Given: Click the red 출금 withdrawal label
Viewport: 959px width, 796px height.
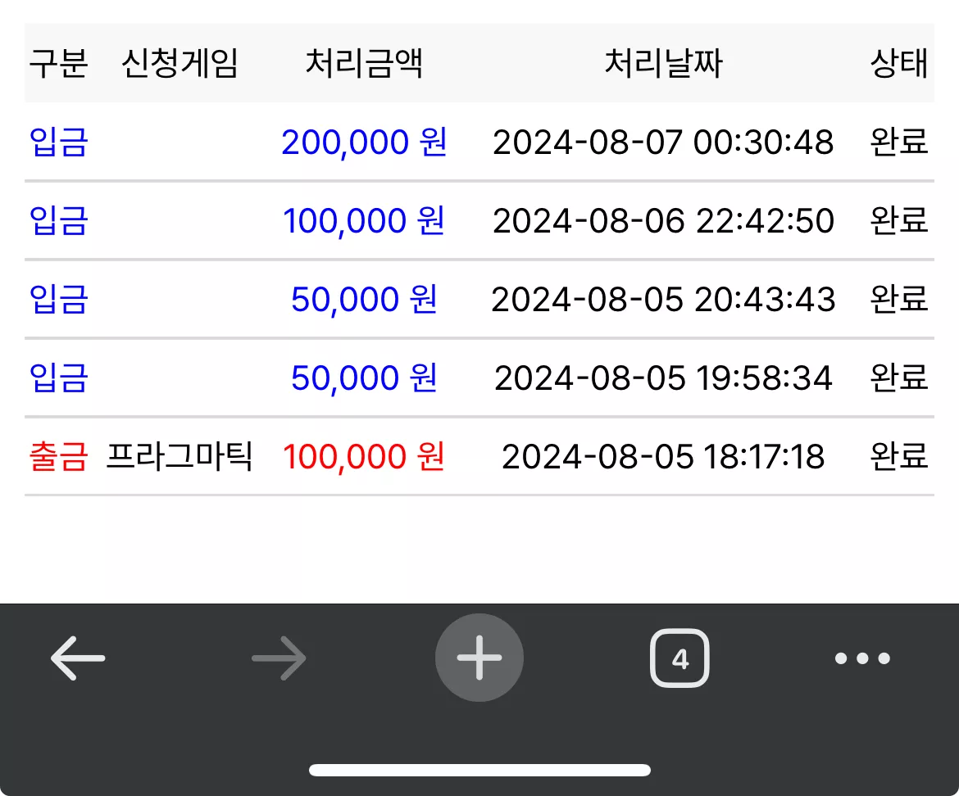Looking at the screenshot, I should tap(59, 456).
